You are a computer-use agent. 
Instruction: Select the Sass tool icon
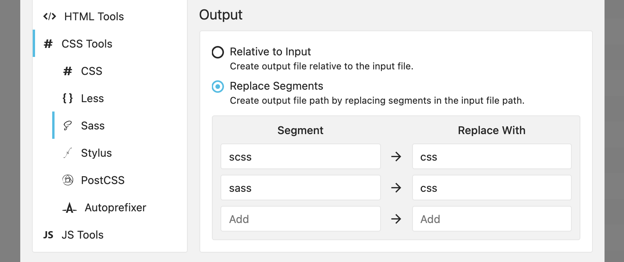click(x=67, y=126)
